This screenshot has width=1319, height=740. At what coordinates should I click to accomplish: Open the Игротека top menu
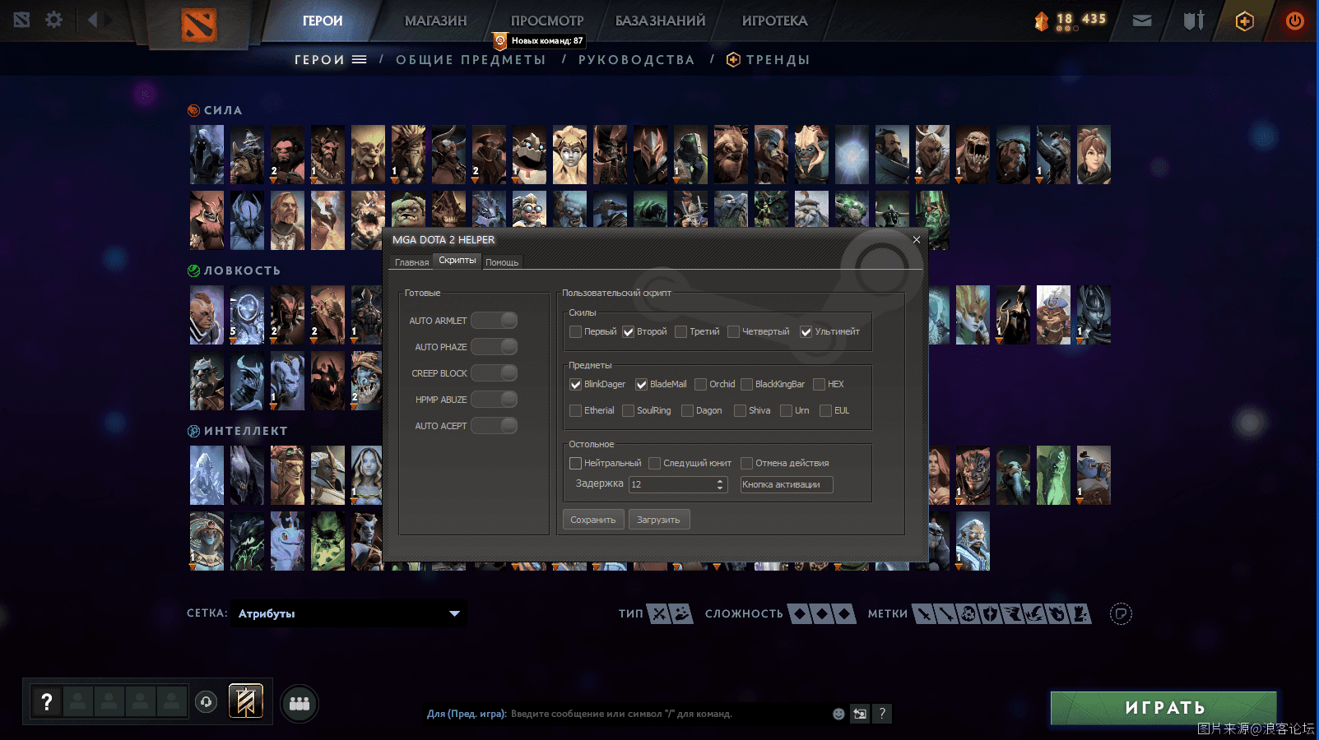[774, 21]
